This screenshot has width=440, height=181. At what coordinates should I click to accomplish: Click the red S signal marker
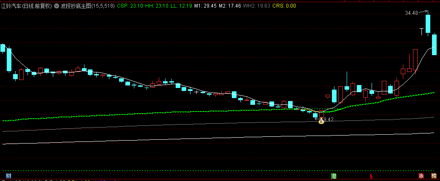pyautogui.click(x=371, y=176)
